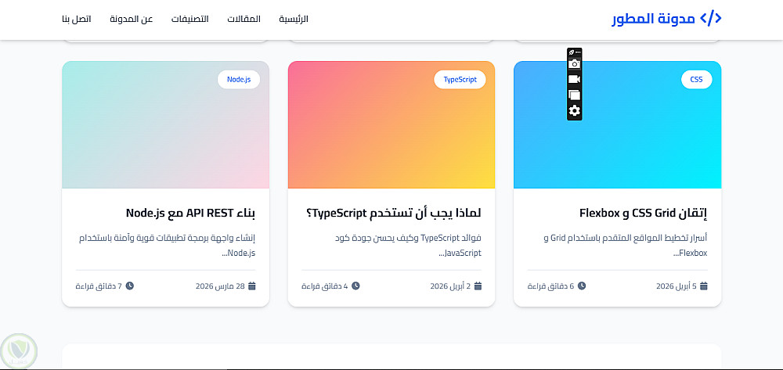Click the three-dots menu on capture toolbar
783x370 pixels.
[579, 52]
